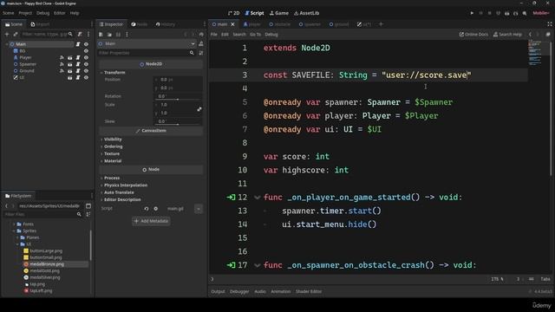Open the Script property dropdown arrow
The image size is (555, 312).
[199, 209]
